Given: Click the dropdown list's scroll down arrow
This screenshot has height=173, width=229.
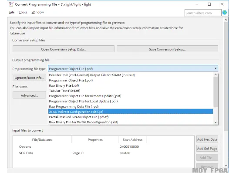Looking at the screenshot, I should coord(216,122).
